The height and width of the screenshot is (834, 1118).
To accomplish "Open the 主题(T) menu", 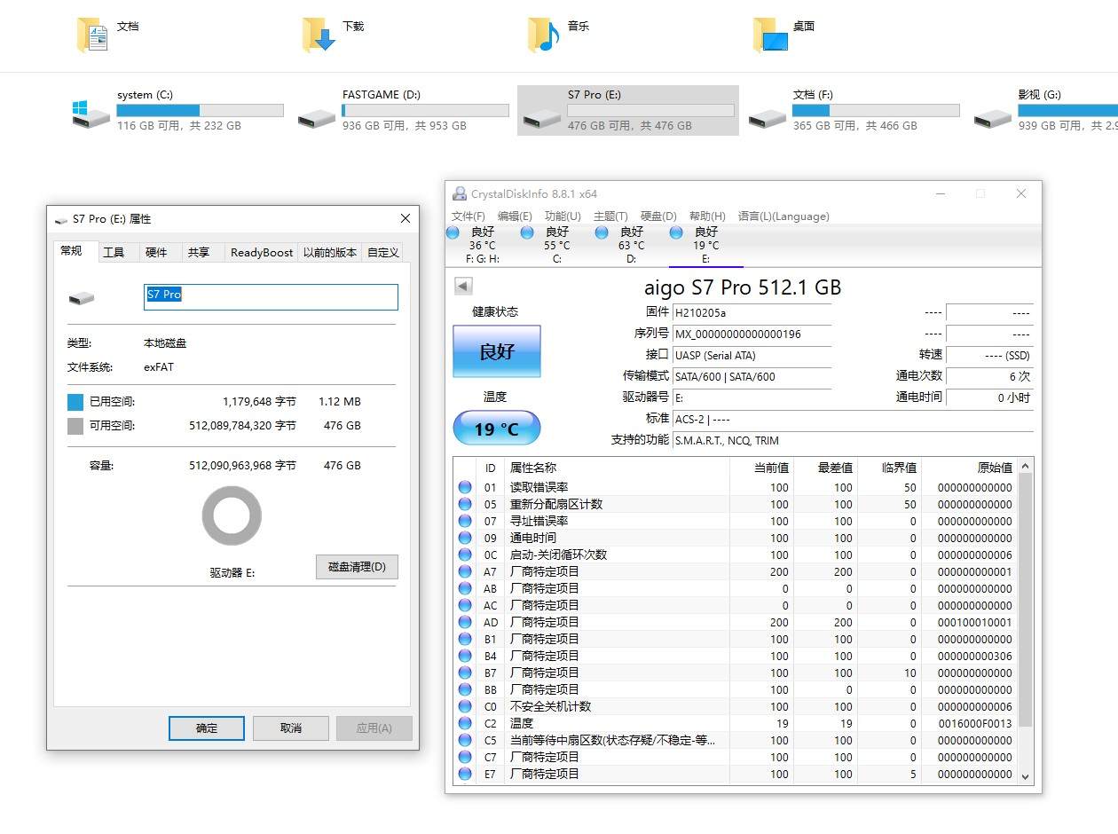I will pyautogui.click(x=610, y=216).
